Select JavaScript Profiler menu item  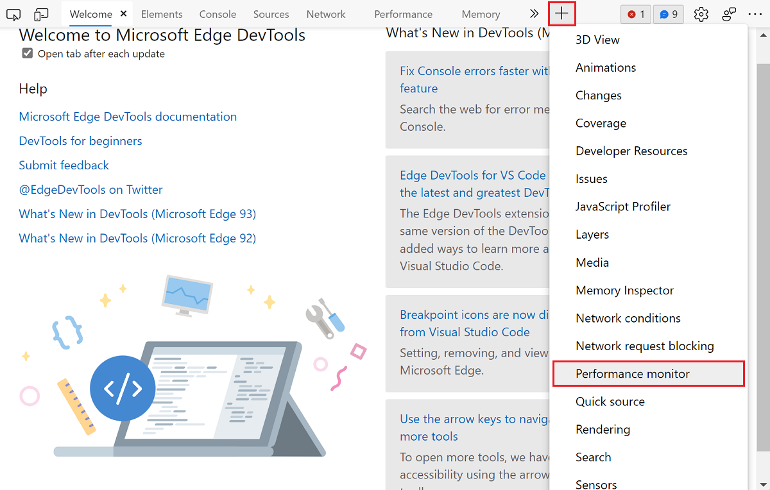click(649, 207)
